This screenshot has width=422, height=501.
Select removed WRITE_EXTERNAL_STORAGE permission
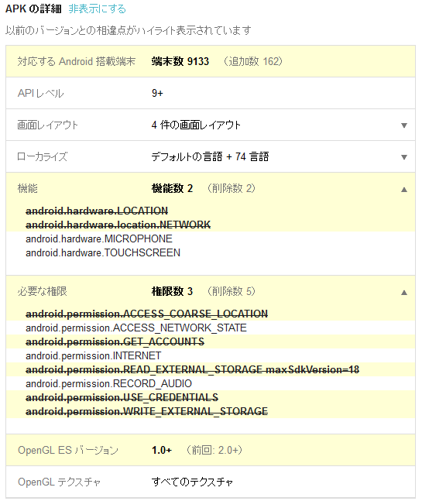[x=146, y=411]
